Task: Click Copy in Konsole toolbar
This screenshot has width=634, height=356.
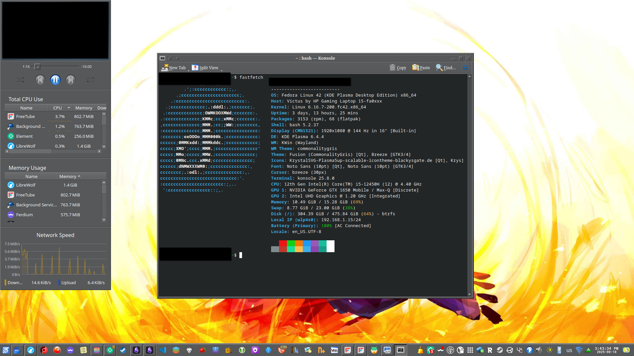Action: click(398, 68)
